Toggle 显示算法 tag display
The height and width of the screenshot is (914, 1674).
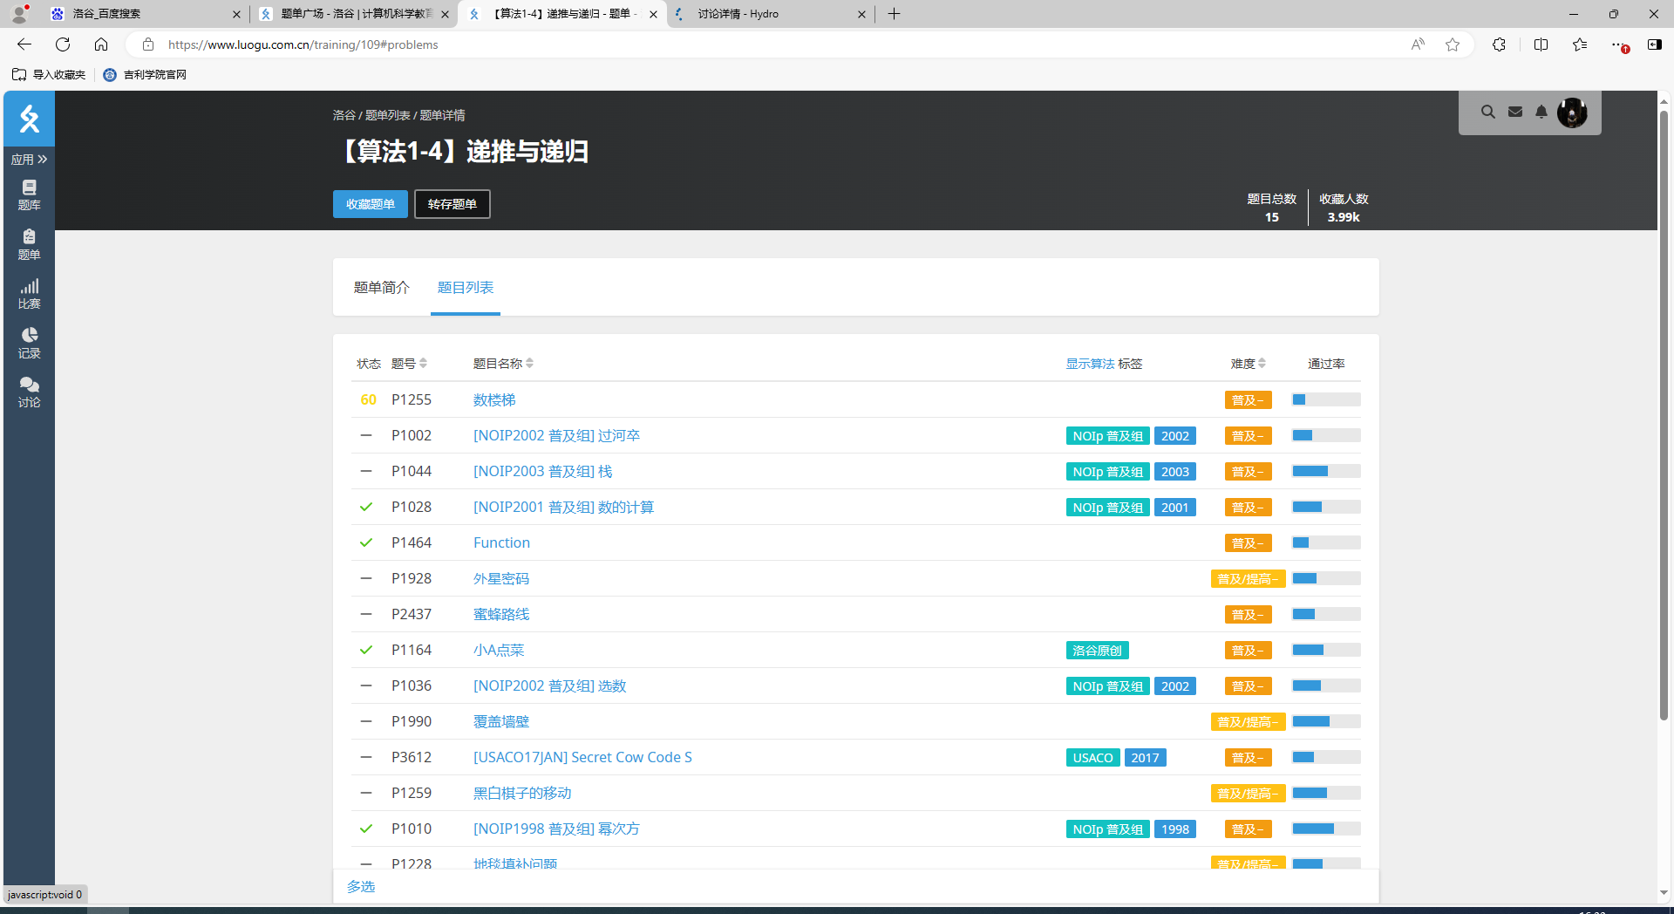tap(1090, 364)
